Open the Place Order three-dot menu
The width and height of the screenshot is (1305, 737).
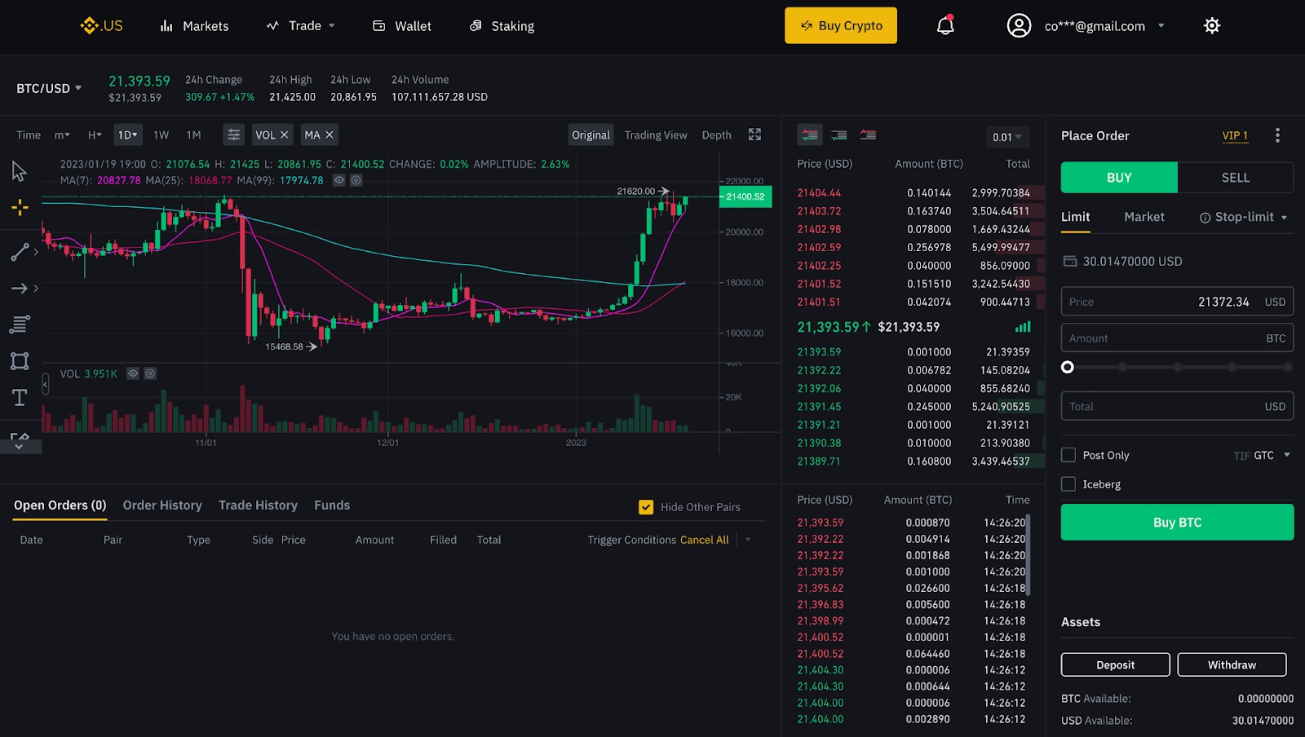pos(1277,135)
